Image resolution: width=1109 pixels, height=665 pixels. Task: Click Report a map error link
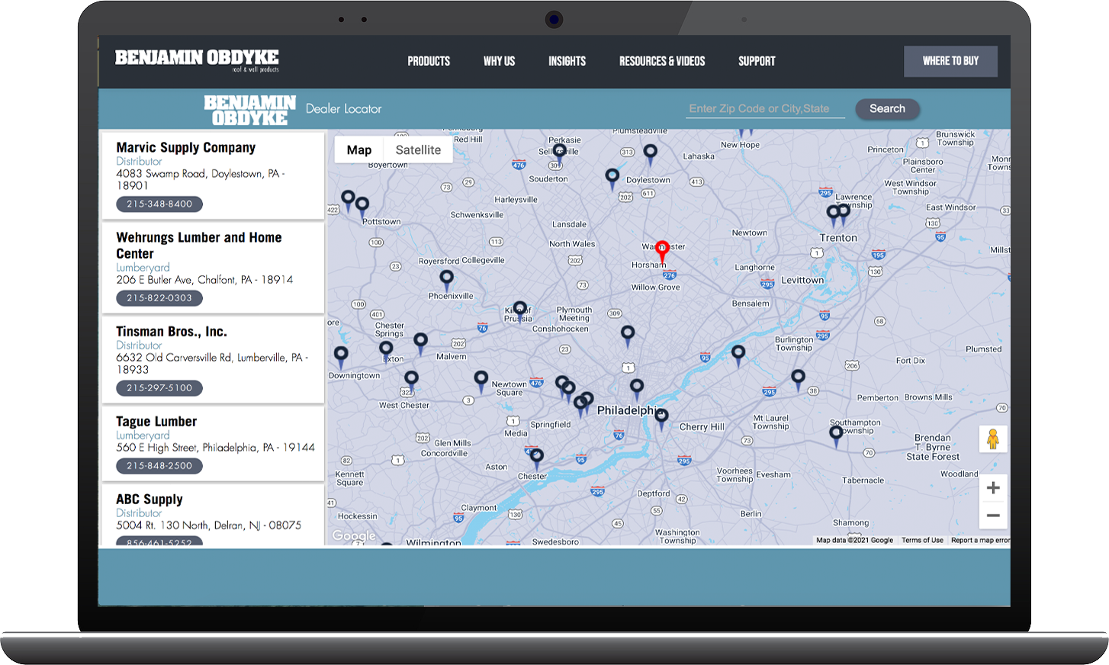(x=980, y=540)
